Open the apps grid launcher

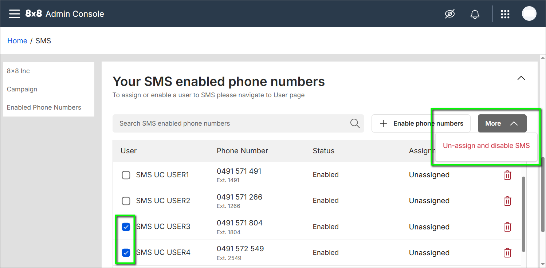(x=505, y=14)
